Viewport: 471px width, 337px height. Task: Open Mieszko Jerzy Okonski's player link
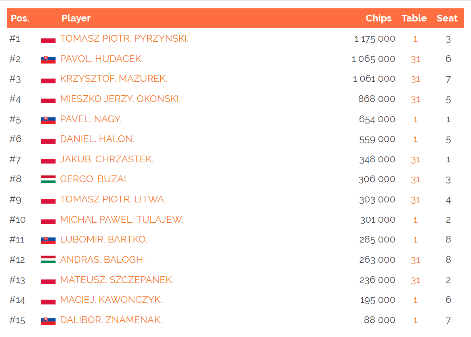[x=120, y=99]
